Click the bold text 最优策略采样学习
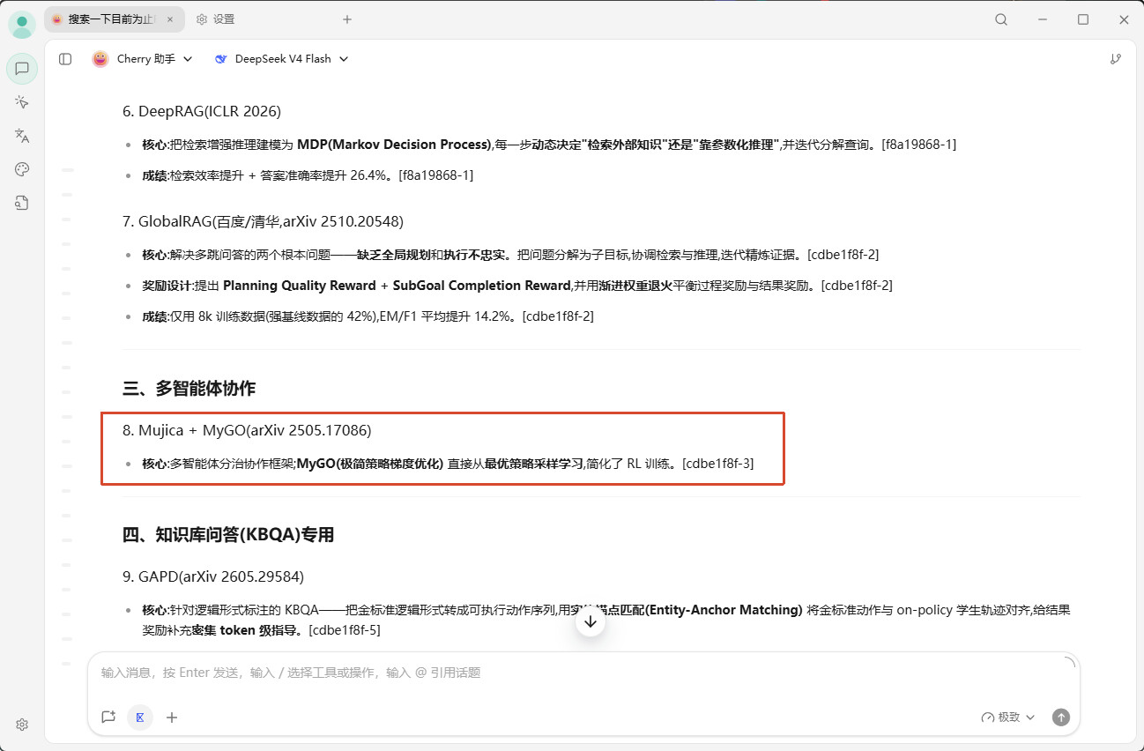This screenshot has height=751, width=1144. pos(534,464)
